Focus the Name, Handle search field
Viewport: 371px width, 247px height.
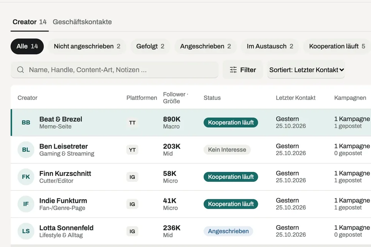(115, 70)
